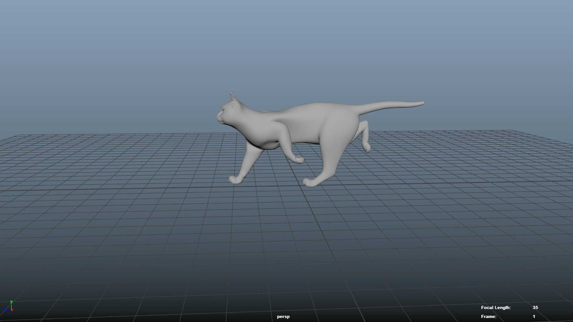
Task: Select the view axis origin indicator
Action: click(x=11, y=311)
